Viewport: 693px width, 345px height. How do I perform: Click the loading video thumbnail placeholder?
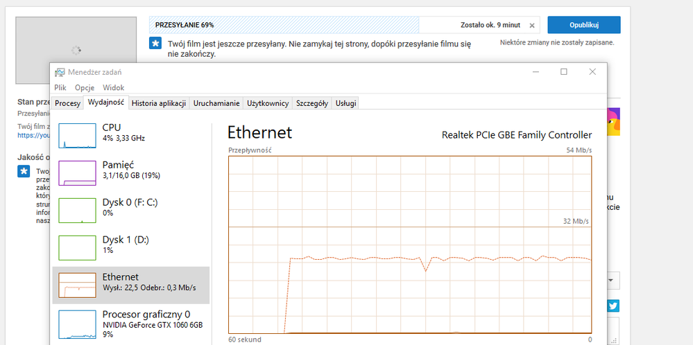point(77,50)
